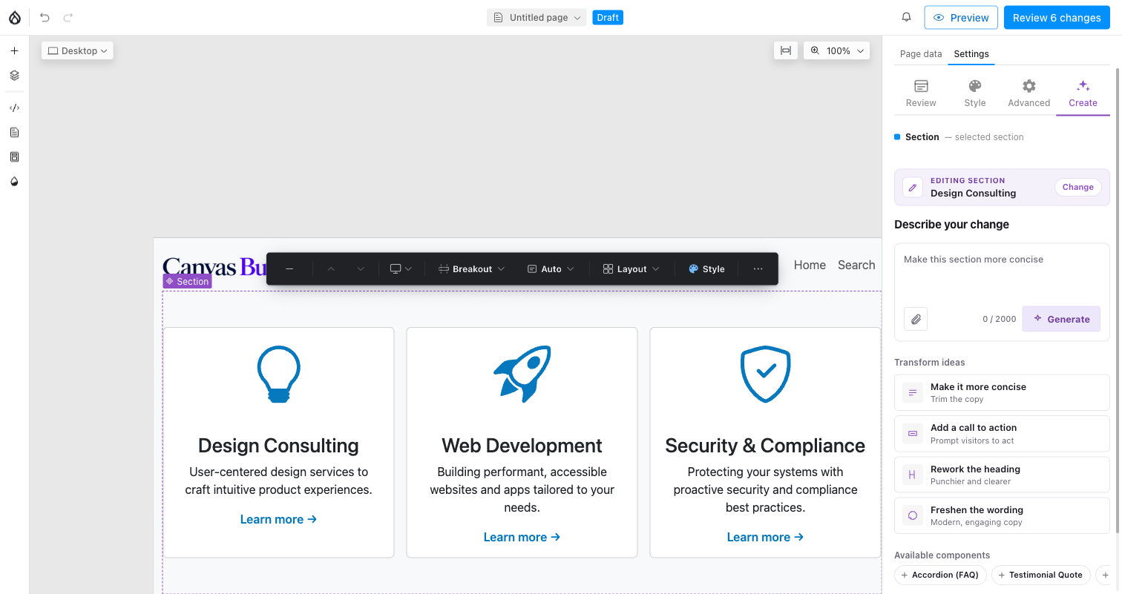
Task: Open the Desktop viewport dropdown
Action: coord(77,50)
